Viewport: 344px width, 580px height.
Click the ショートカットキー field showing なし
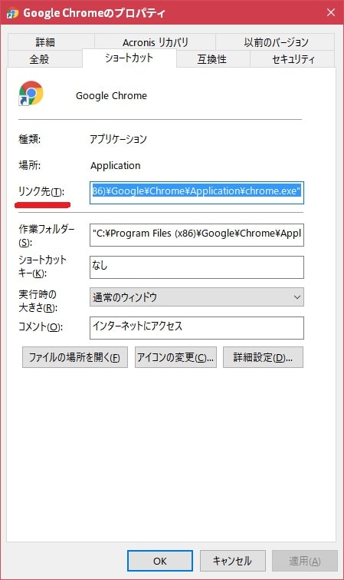coord(197,267)
